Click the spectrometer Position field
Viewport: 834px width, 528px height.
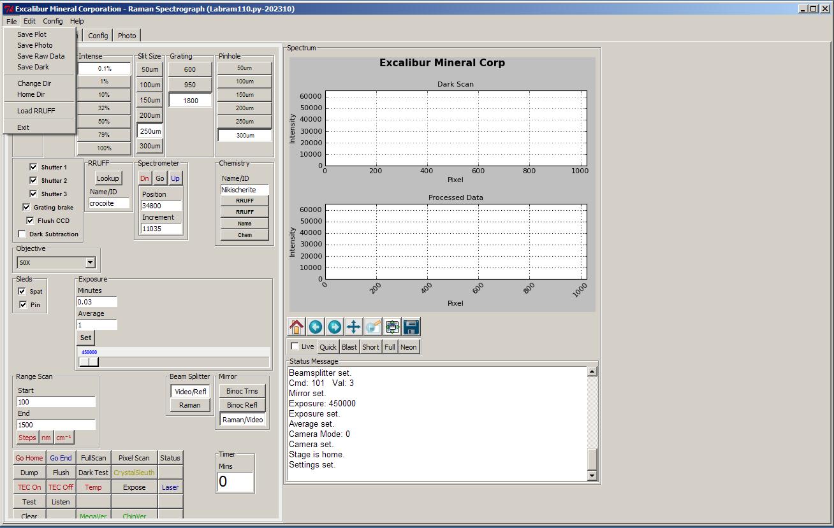coord(161,206)
